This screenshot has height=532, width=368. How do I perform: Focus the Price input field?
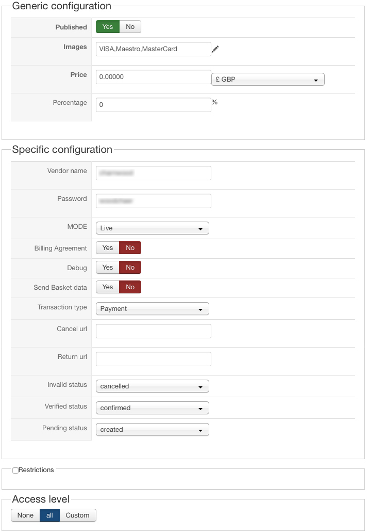[153, 77]
